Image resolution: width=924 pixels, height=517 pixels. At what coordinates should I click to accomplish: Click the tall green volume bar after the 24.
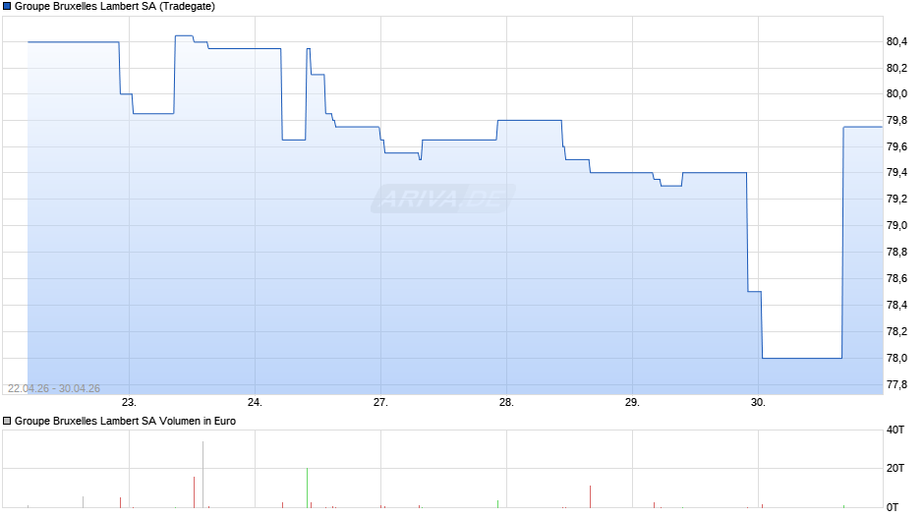click(x=307, y=488)
